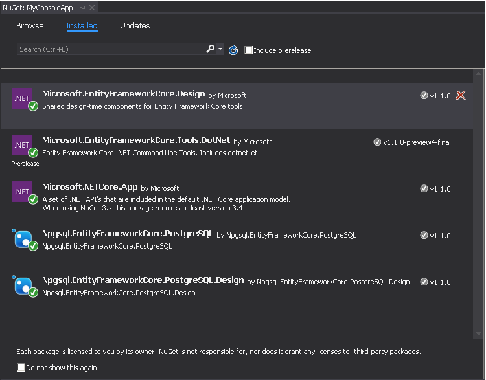Select the Microsoft.EntityFrameworkCore.Tools.DotNet package title
This screenshot has width=486, height=380.
click(x=136, y=140)
